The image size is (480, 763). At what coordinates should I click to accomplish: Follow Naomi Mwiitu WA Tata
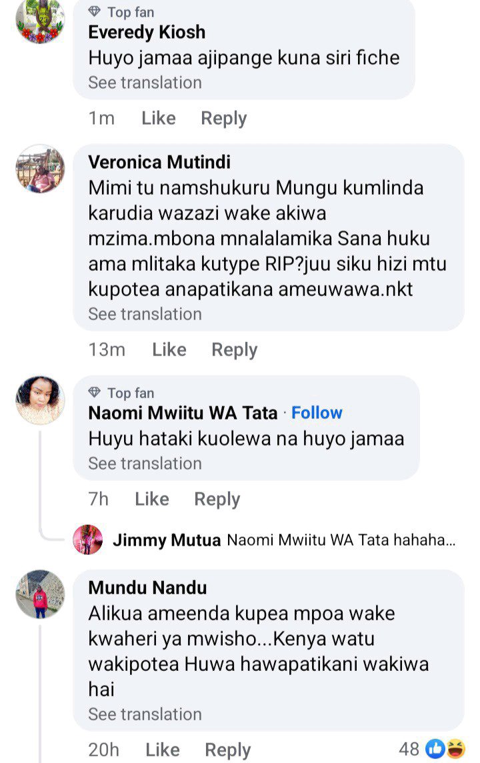click(317, 413)
